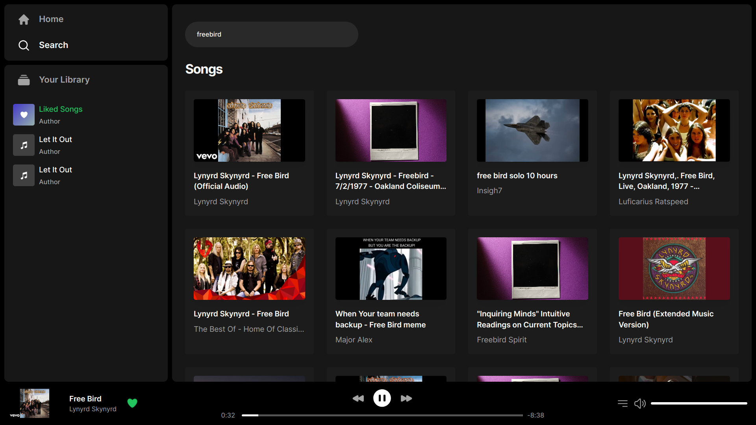Open Liked Songs playlist name
This screenshot has height=425, width=756.
[x=61, y=109]
